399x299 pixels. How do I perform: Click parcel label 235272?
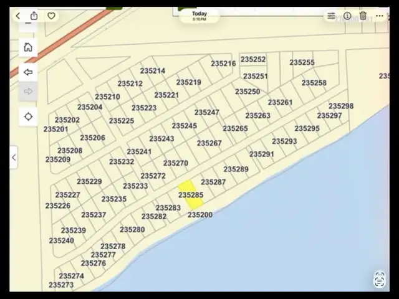pos(153,176)
